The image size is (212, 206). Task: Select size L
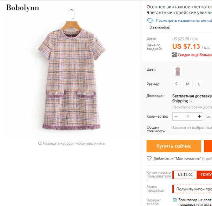click(199, 84)
